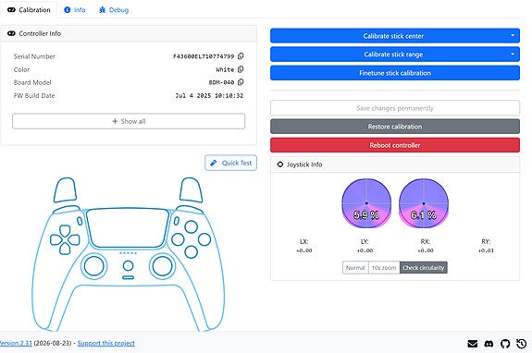Open the Discord icon link

click(x=489, y=344)
